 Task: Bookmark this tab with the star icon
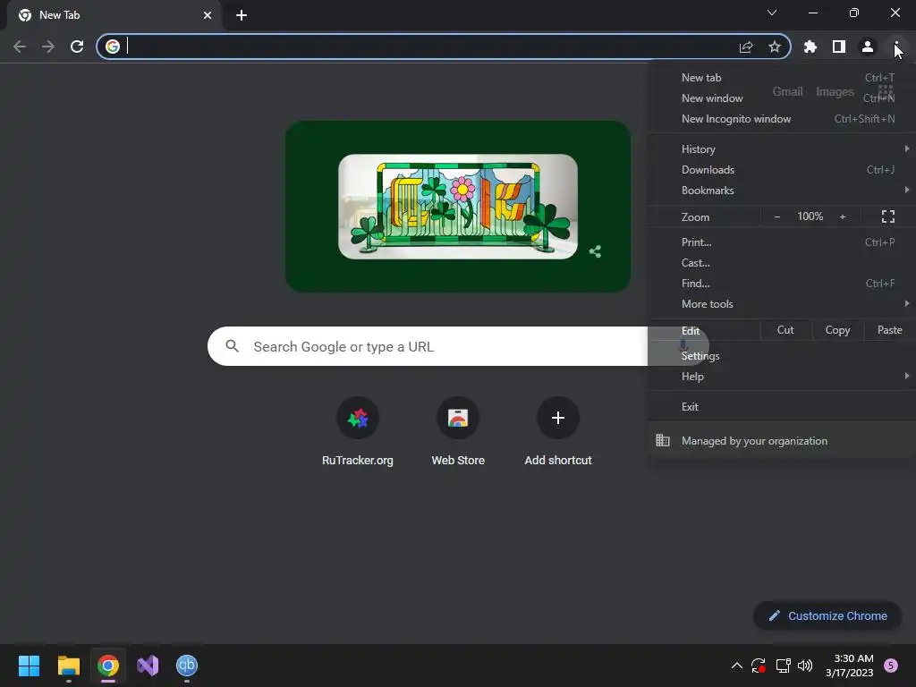point(775,47)
